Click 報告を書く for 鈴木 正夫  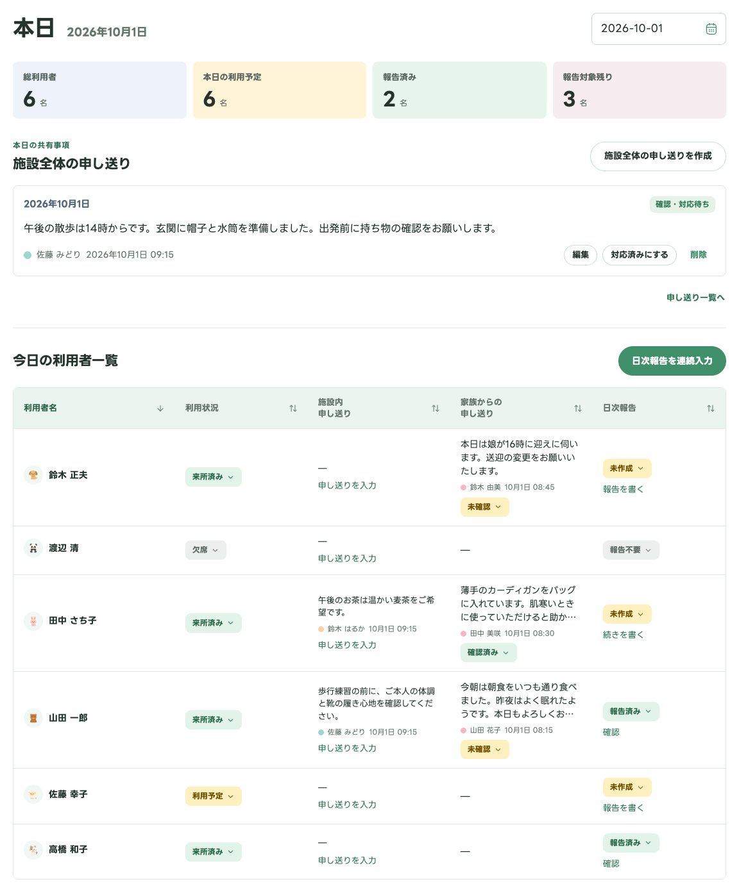click(x=623, y=489)
